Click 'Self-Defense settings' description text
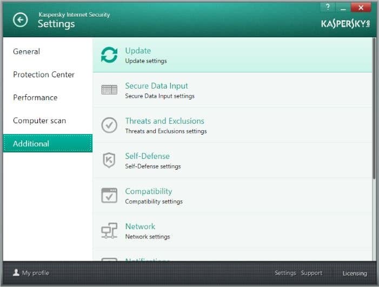This screenshot has height=287, width=379. (x=153, y=166)
